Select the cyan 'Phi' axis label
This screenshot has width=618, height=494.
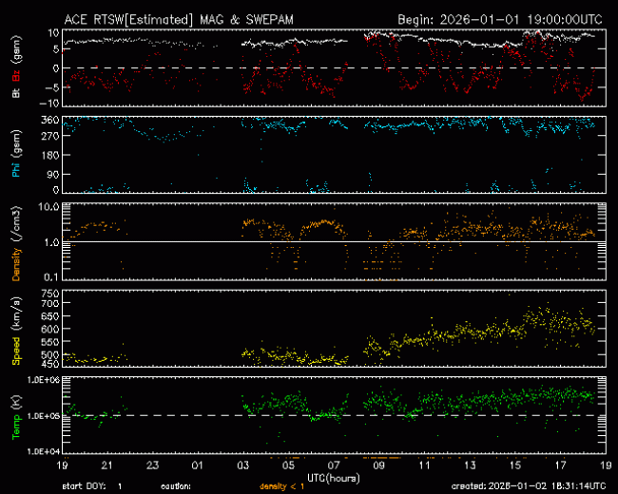pyautogui.click(x=16, y=170)
